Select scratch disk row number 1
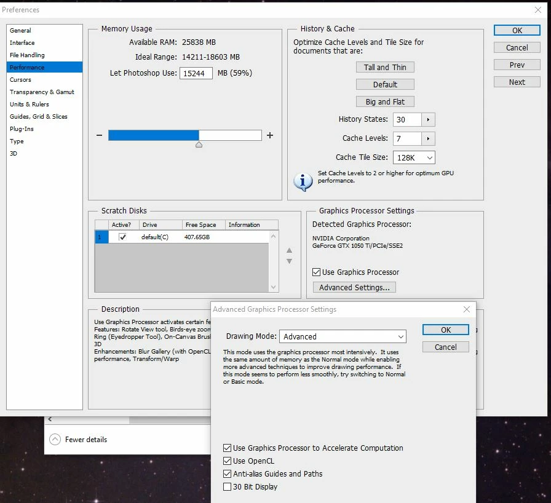This screenshot has width=551, height=503. point(101,237)
